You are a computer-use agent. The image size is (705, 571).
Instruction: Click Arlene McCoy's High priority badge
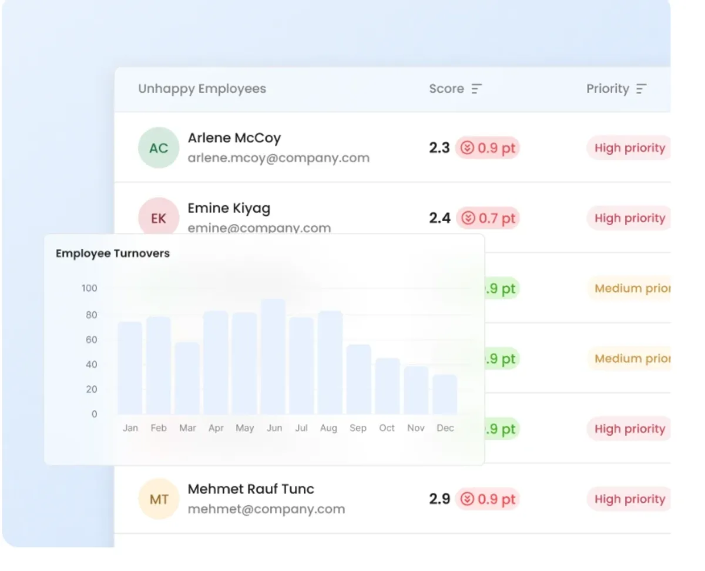click(x=629, y=148)
